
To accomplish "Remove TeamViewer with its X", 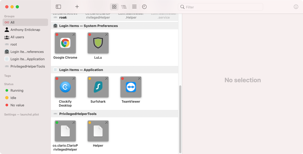I will pos(139,79).
